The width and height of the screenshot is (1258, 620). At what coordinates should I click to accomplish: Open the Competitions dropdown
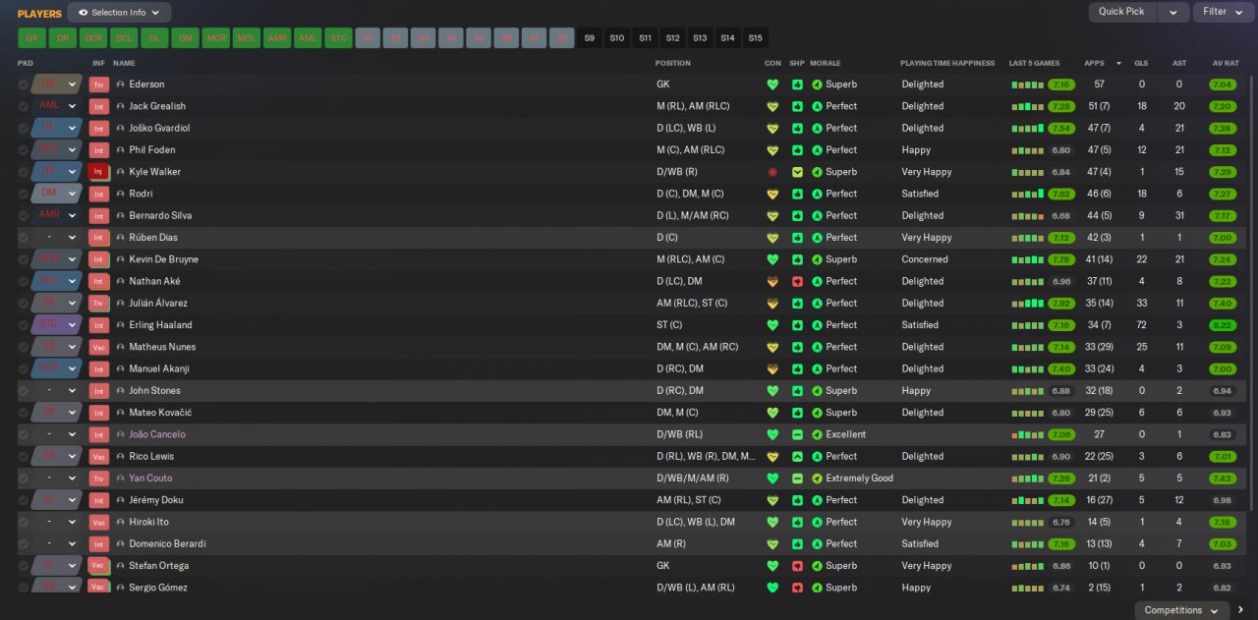[1182, 610]
